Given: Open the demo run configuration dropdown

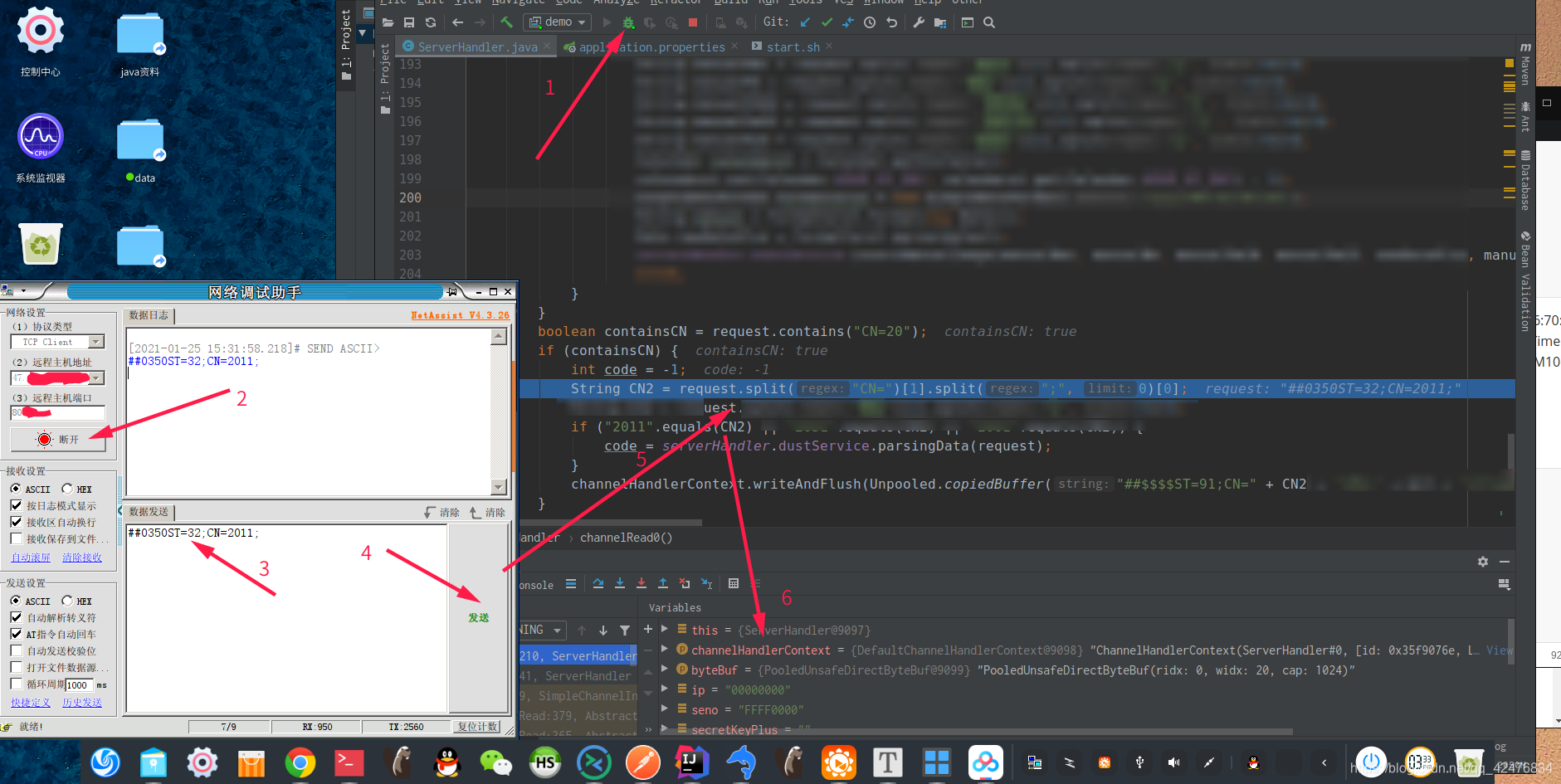Looking at the screenshot, I should 558,22.
